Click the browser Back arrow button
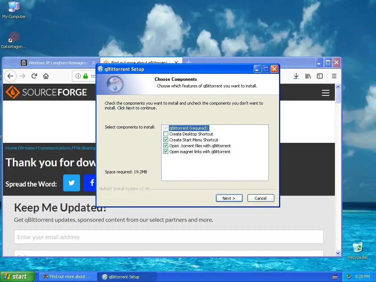This screenshot has width=376, height=282. [x=10, y=76]
